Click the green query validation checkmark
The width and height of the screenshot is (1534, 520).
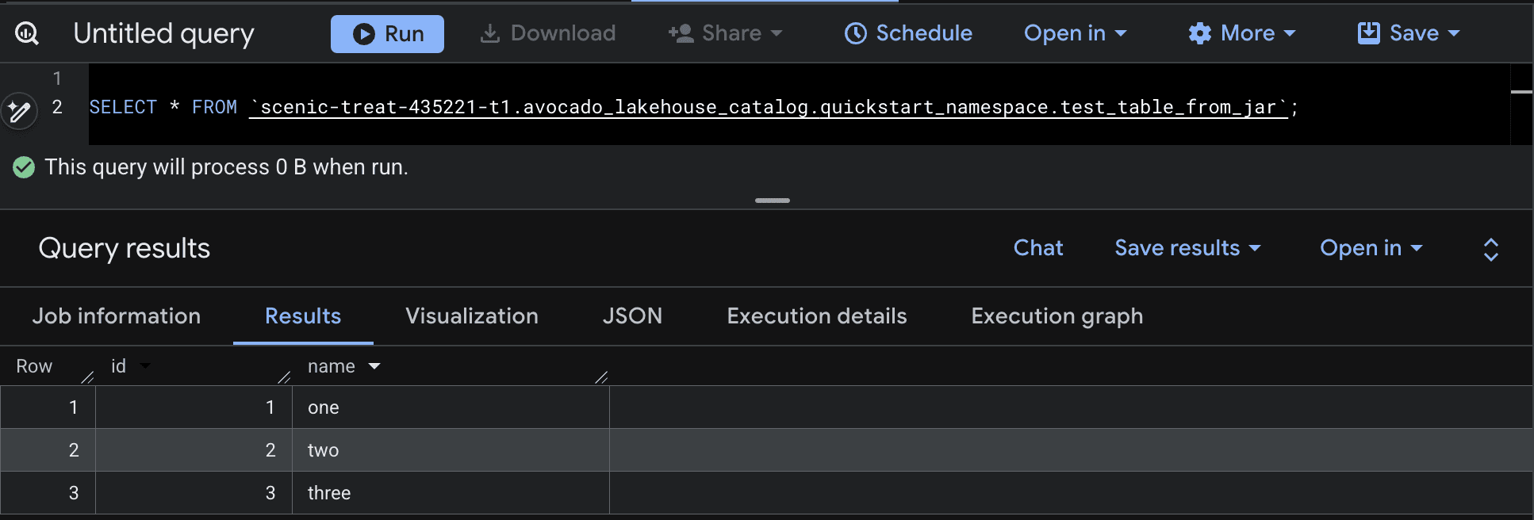tap(24, 167)
